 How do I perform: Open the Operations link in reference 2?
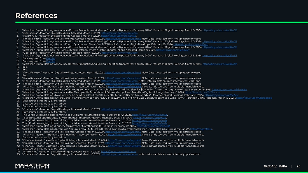click(x=120, y=33)
